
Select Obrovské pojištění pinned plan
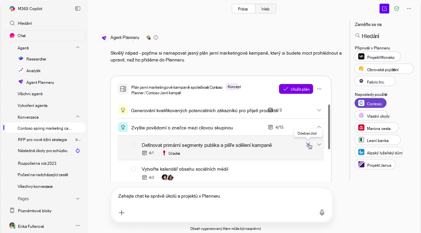[384, 69]
